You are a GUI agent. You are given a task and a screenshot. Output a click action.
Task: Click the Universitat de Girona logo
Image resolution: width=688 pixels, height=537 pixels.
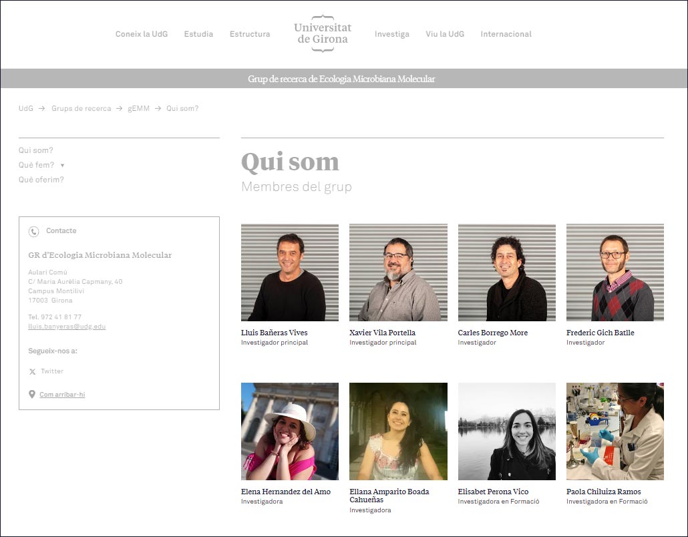point(323,33)
